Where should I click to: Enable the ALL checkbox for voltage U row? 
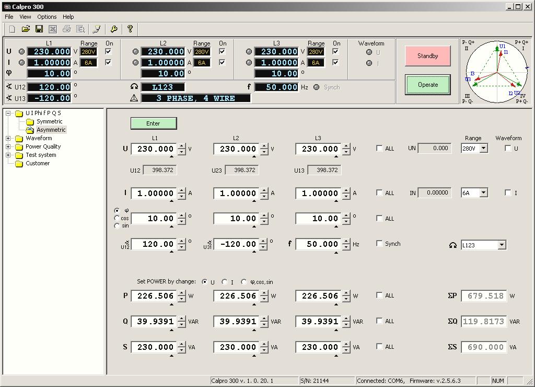(x=379, y=148)
